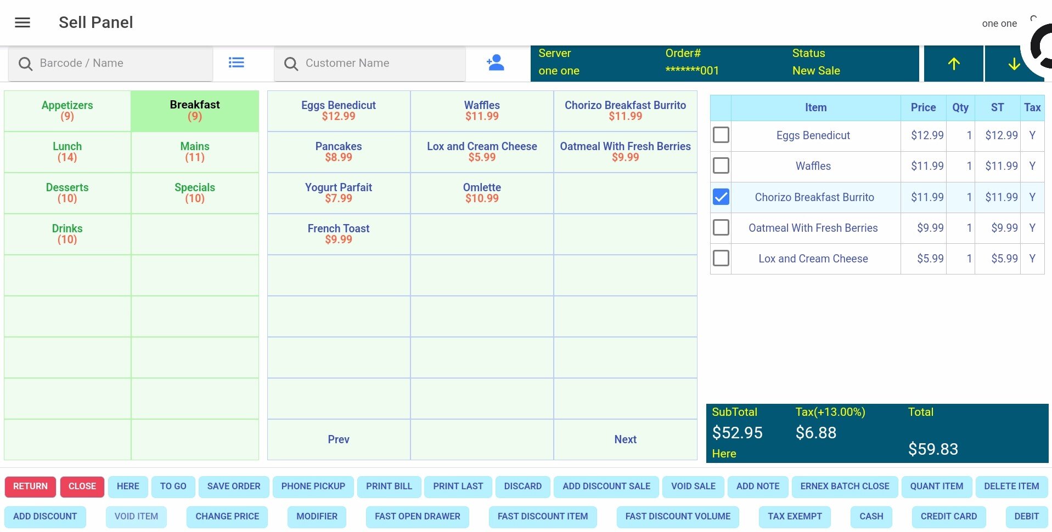1052x532 pixels.
Task: Click the add customer person icon
Action: click(x=495, y=62)
